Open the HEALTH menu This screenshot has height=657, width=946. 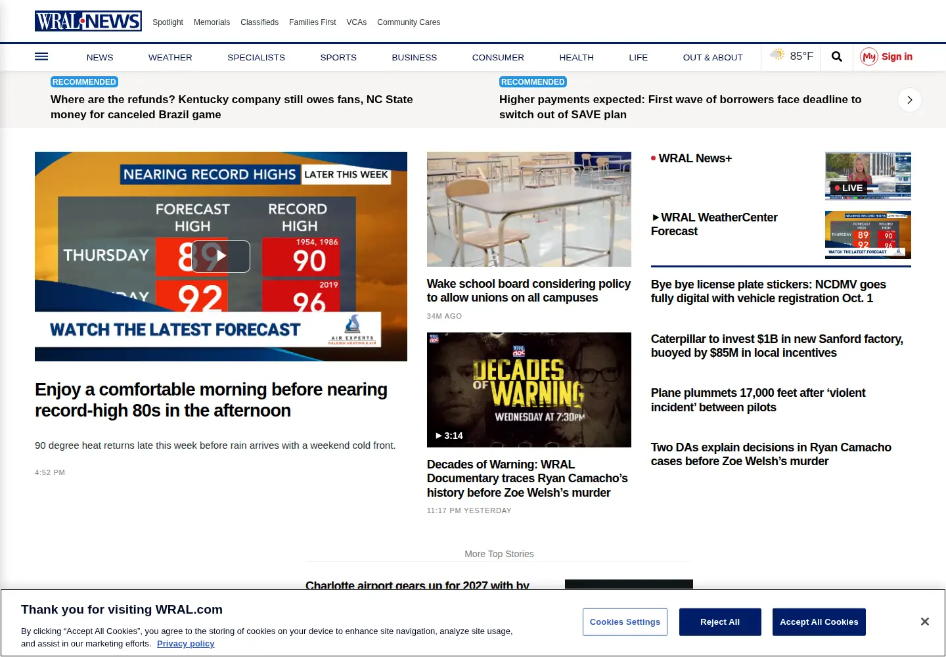tap(577, 57)
